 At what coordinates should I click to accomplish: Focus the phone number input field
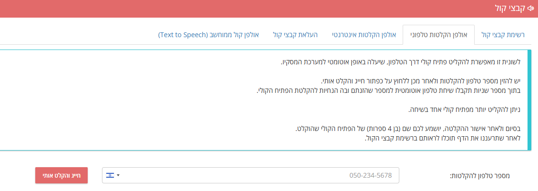pos(251,175)
